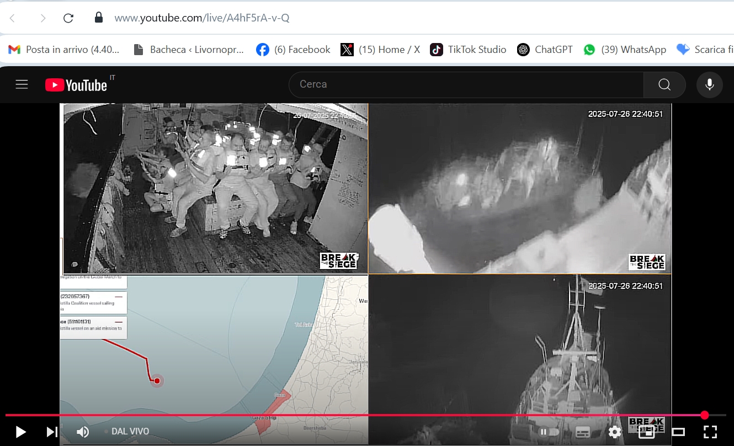The image size is (734, 446).
Task: Switch to theater mode
Action: (678, 432)
